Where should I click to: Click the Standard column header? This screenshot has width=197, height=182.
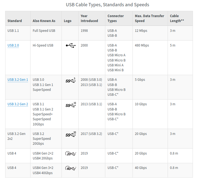[15, 21]
